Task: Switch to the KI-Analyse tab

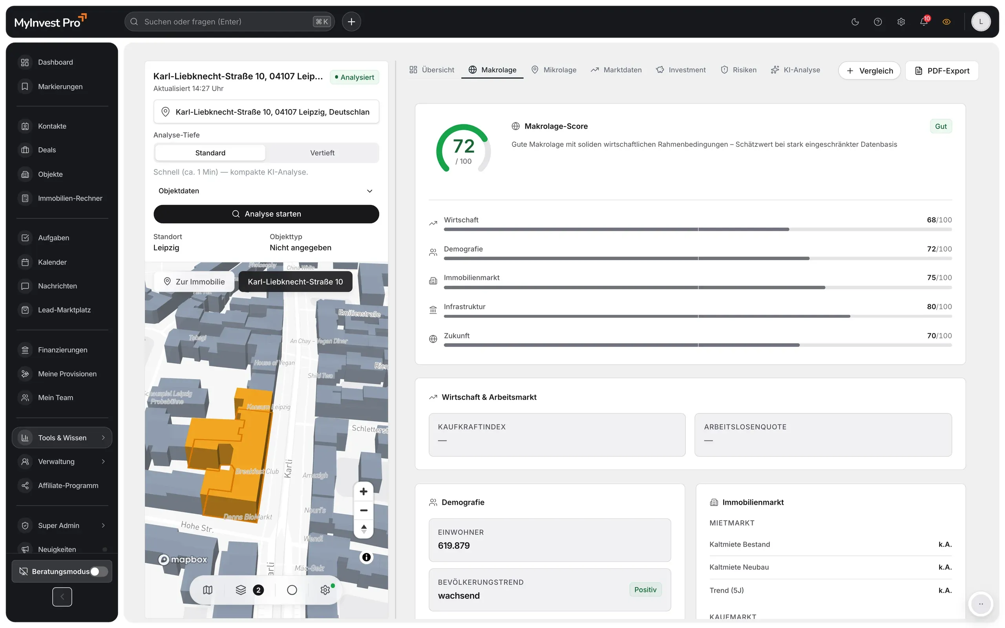Action: [795, 70]
